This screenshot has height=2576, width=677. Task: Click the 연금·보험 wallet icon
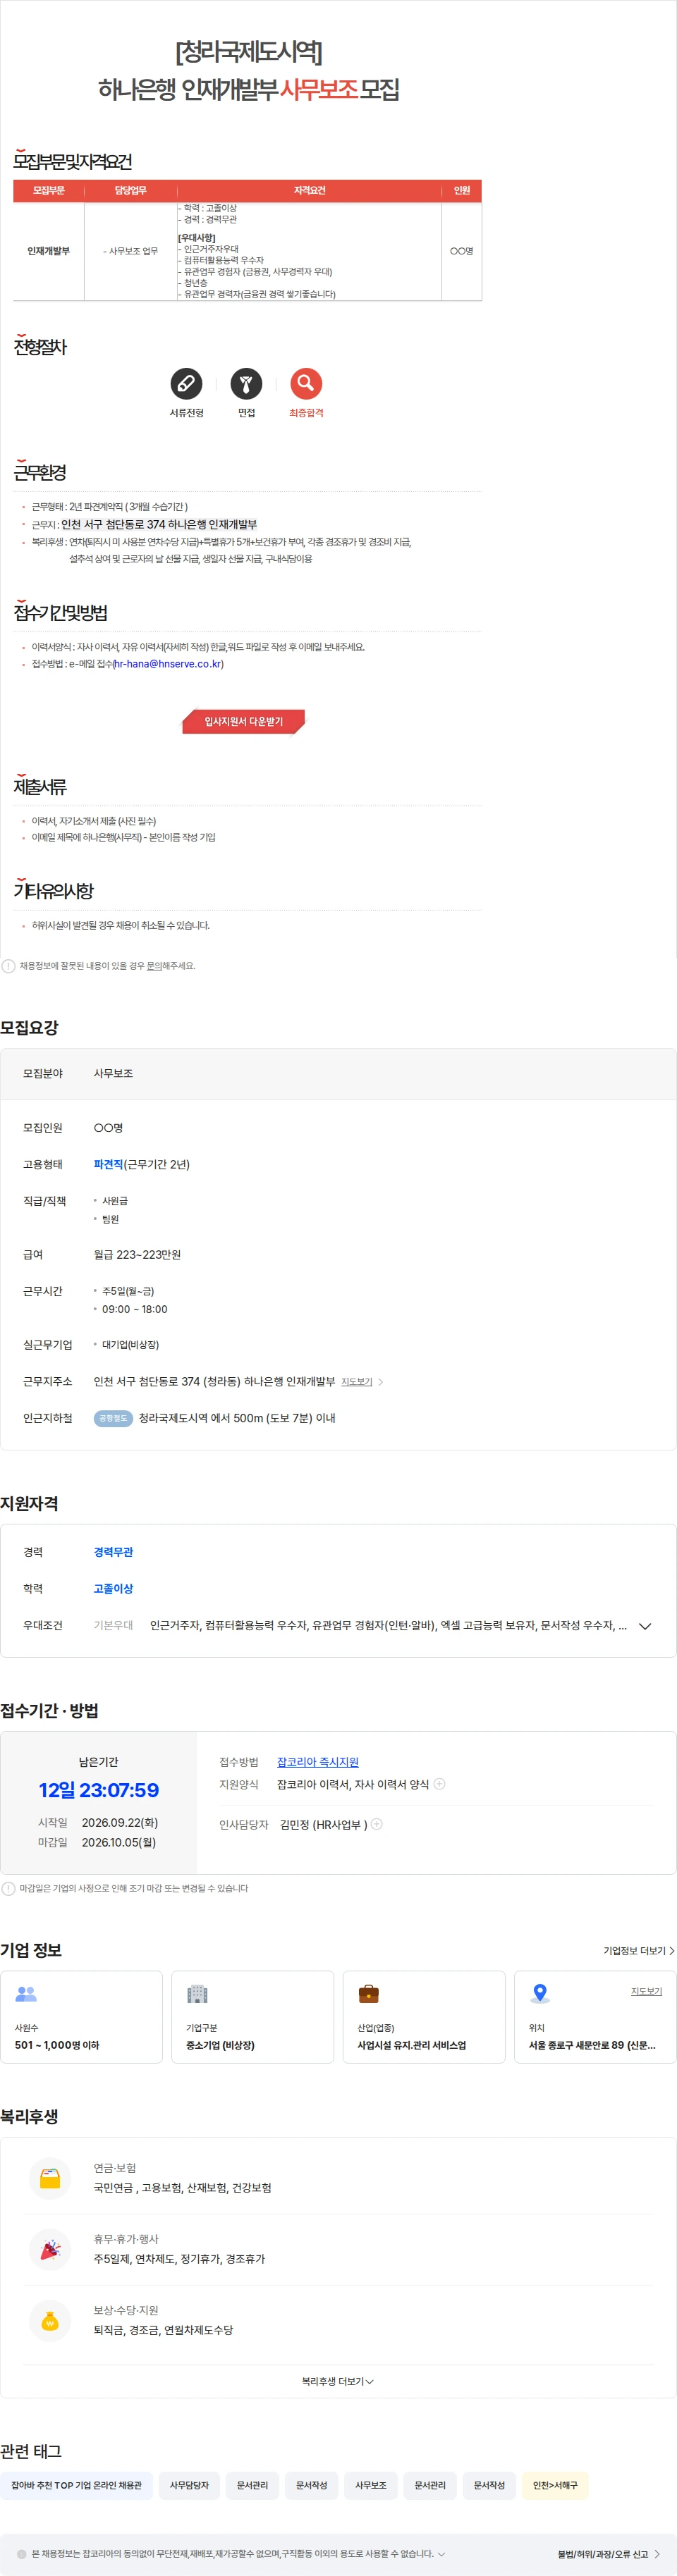50,2178
